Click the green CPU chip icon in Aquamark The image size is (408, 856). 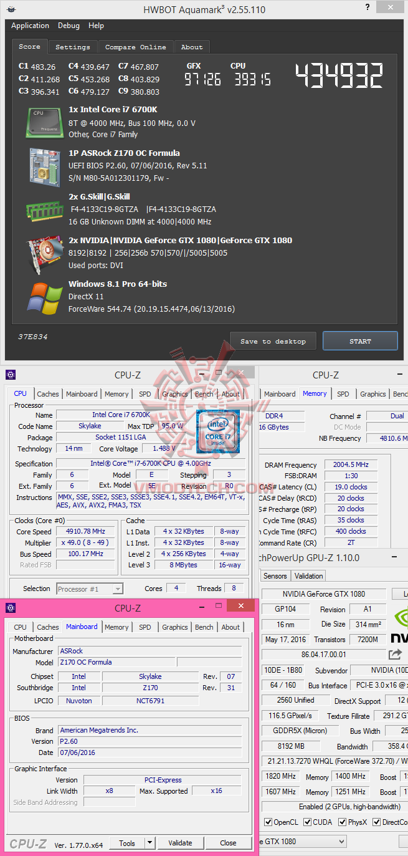point(44,122)
